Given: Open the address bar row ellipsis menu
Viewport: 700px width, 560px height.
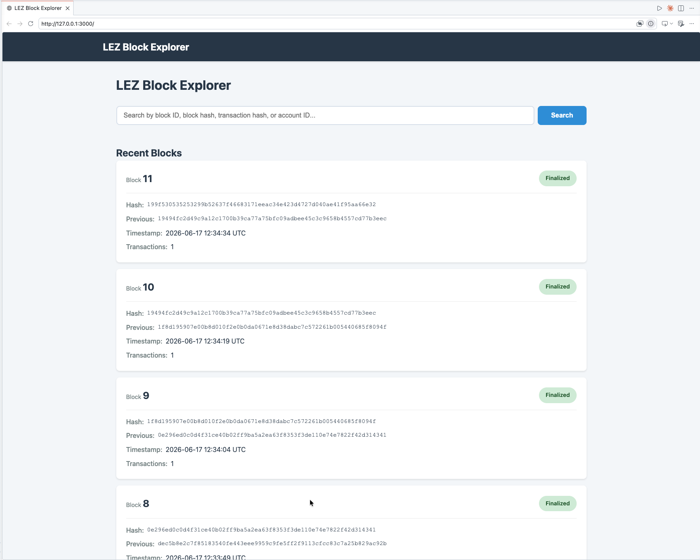Looking at the screenshot, I should click(692, 24).
